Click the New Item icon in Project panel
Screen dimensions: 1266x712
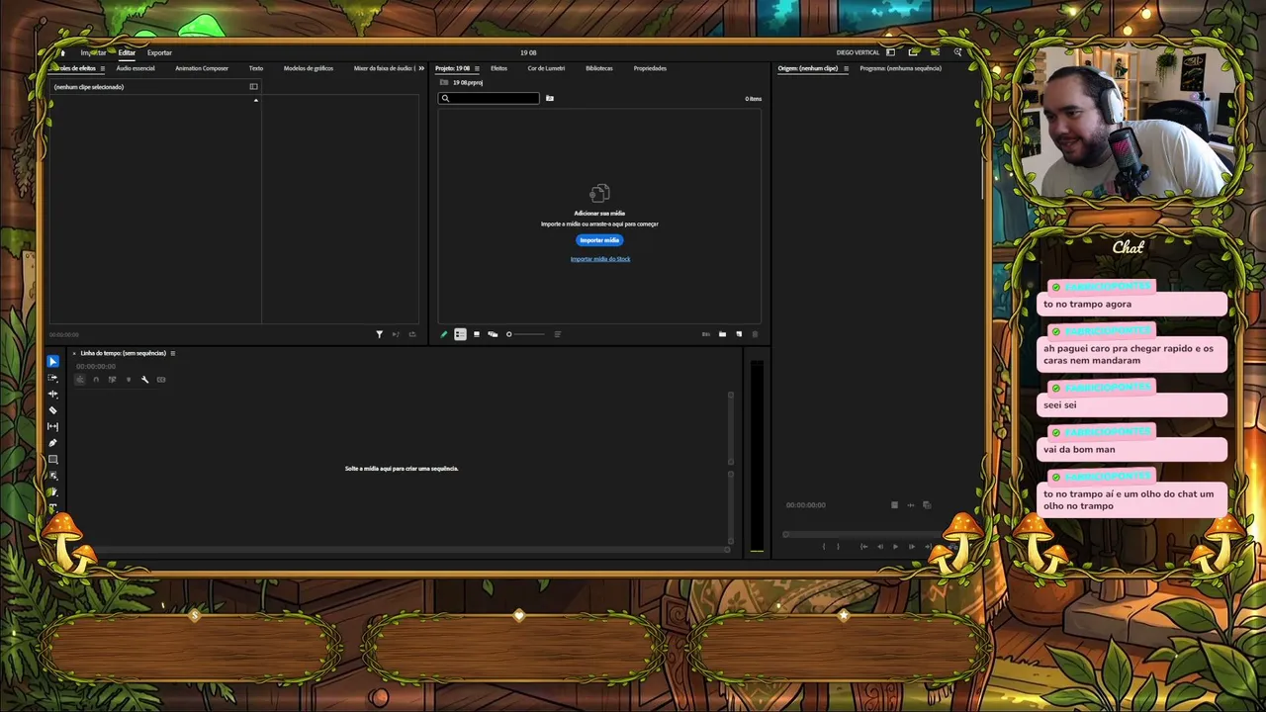[x=739, y=334]
